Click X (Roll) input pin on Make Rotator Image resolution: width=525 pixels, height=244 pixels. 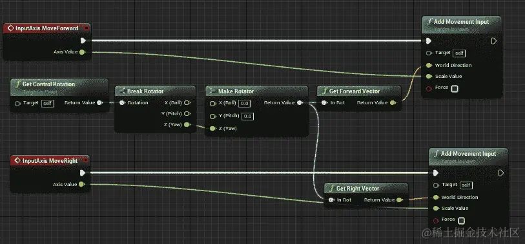[x=212, y=104]
